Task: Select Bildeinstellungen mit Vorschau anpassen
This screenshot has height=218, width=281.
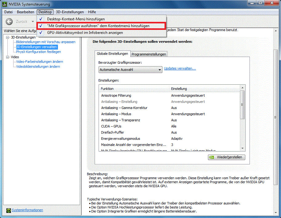Action: click(46, 42)
